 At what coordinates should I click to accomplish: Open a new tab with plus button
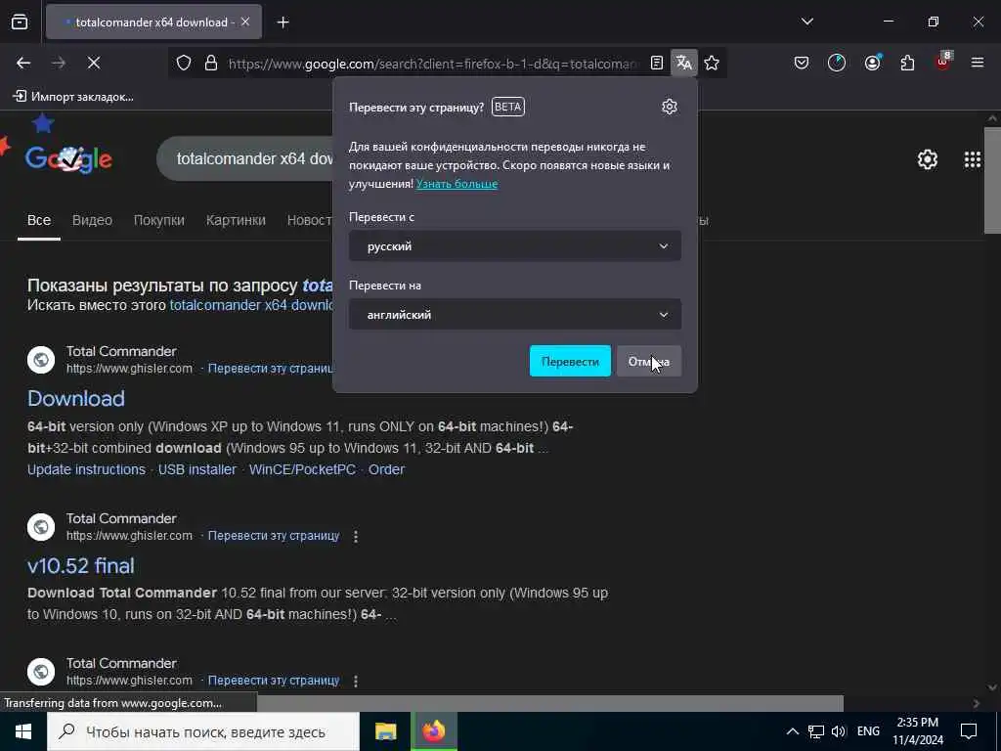coord(283,22)
